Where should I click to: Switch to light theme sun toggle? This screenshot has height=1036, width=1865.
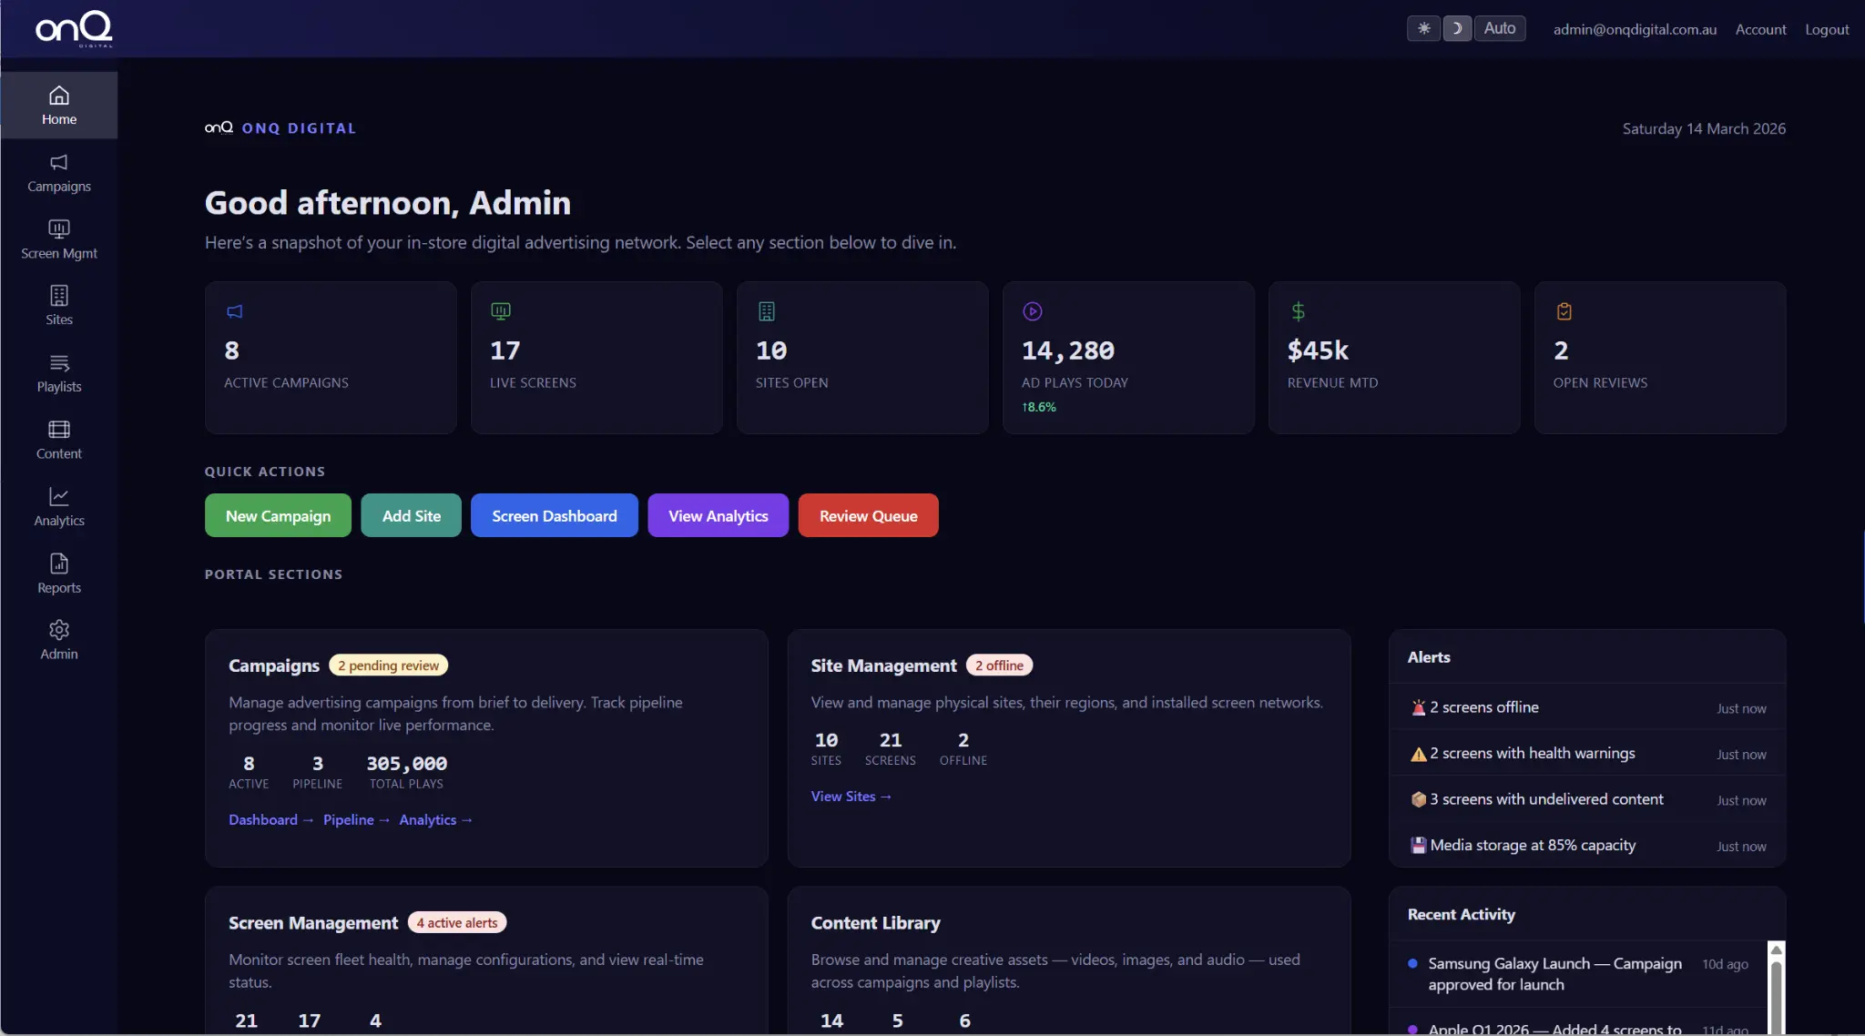(1423, 28)
